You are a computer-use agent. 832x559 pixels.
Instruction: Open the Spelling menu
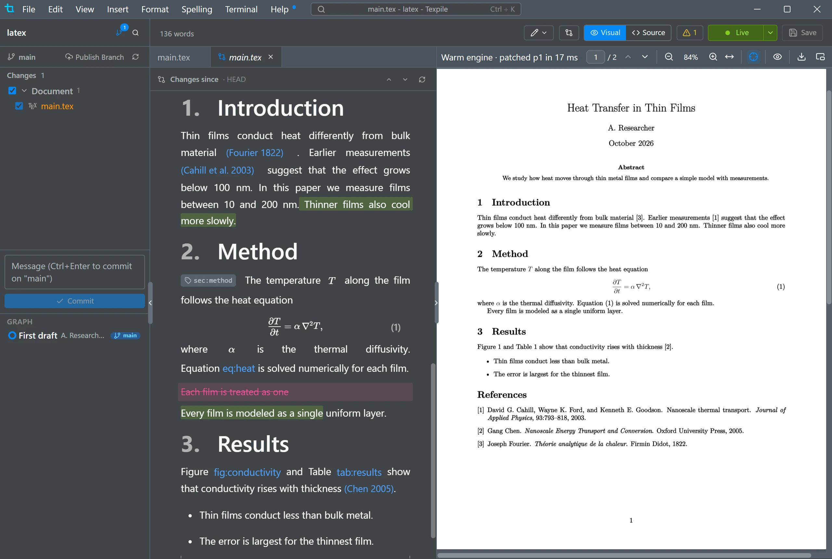[197, 9]
